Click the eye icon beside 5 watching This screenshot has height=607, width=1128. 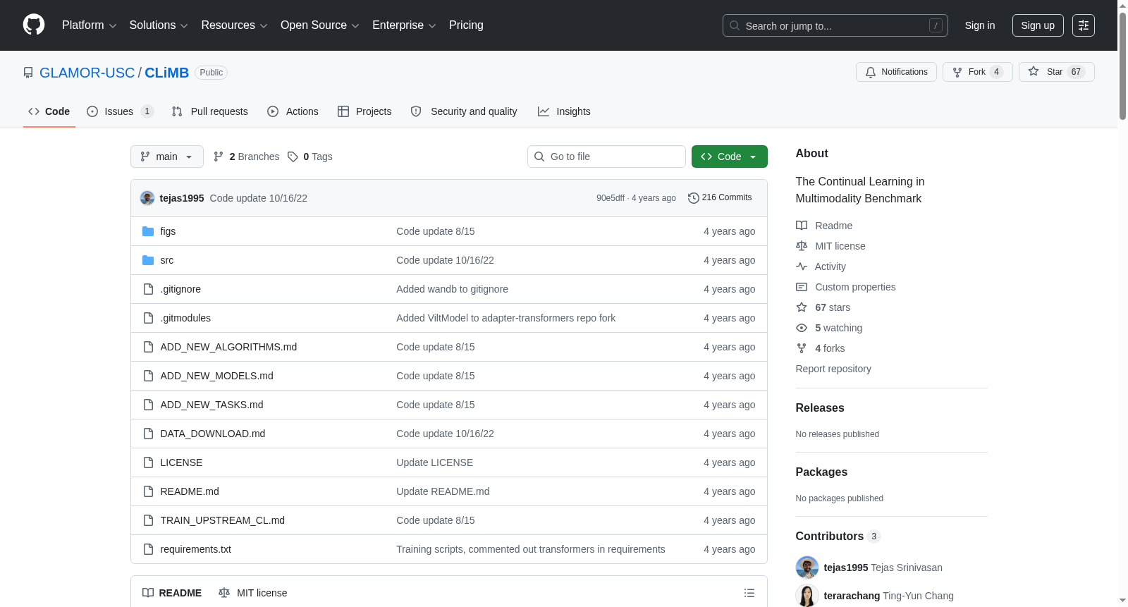click(802, 328)
